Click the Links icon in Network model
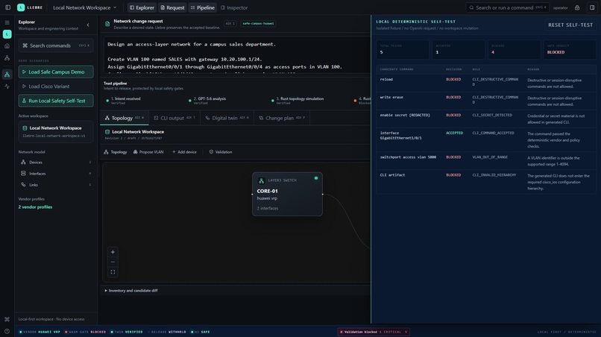Screen dimensions: 601x337 click(x=23, y=184)
